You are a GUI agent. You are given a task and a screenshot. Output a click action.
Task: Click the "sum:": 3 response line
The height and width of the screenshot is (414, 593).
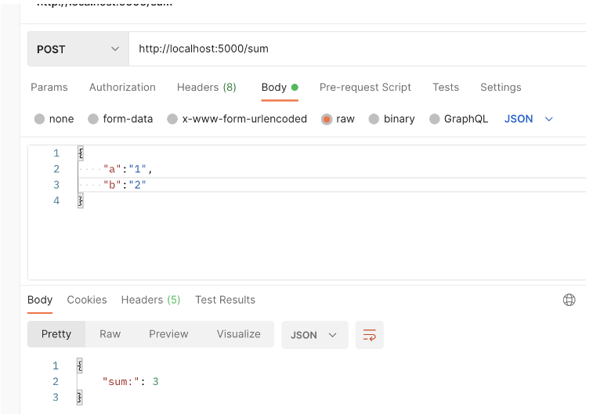click(131, 382)
